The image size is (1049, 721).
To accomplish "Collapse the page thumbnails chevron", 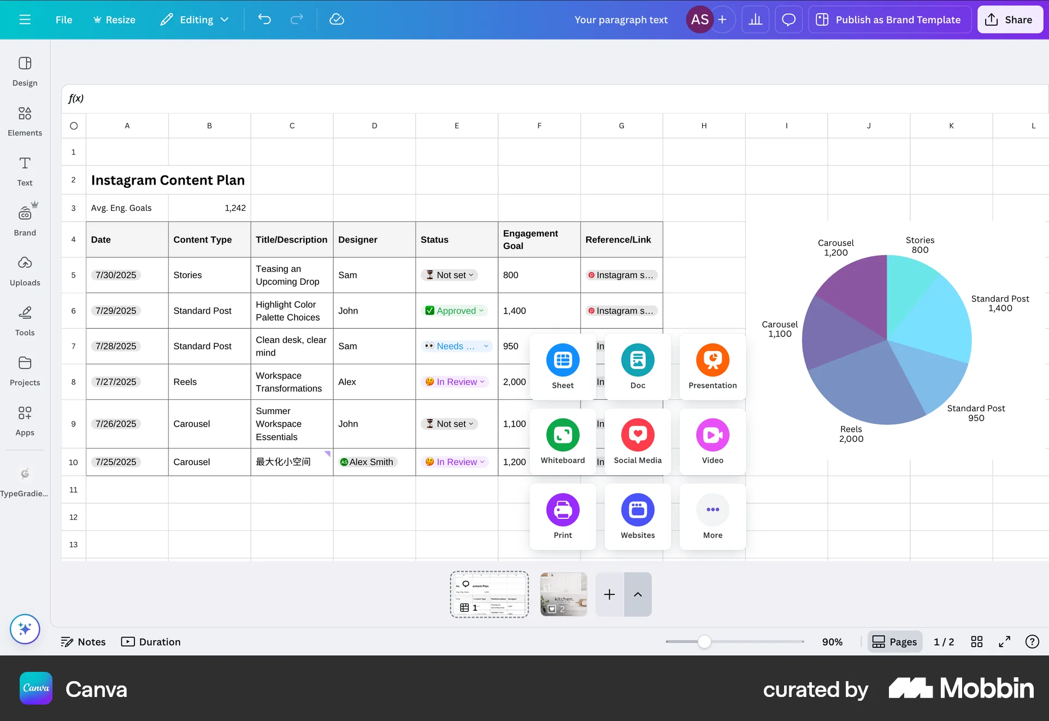I will coord(638,594).
